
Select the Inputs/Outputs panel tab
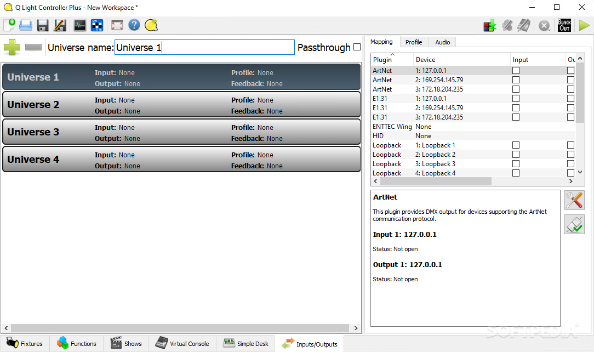click(310, 344)
